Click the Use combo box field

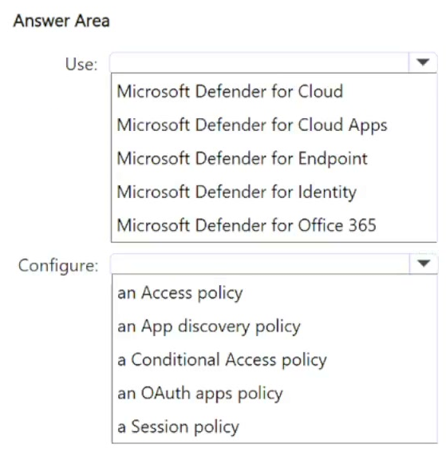(x=274, y=62)
